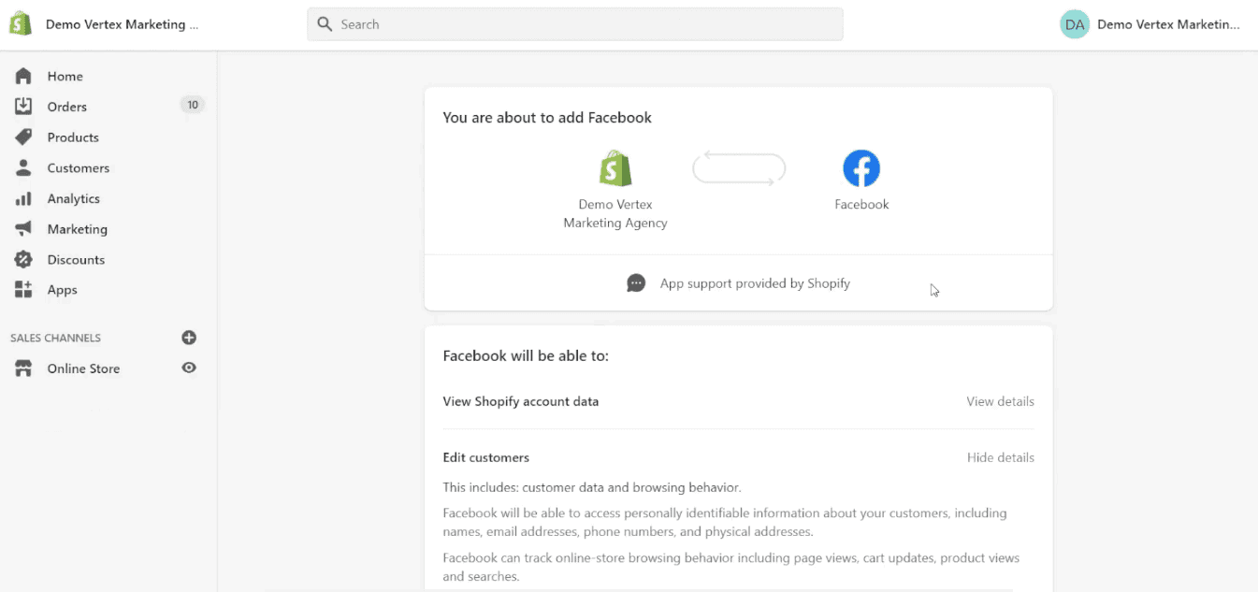This screenshot has width=1258, height=592.
Task: Open Discounts from the sidebar
Action: click(x=76, y=259)
